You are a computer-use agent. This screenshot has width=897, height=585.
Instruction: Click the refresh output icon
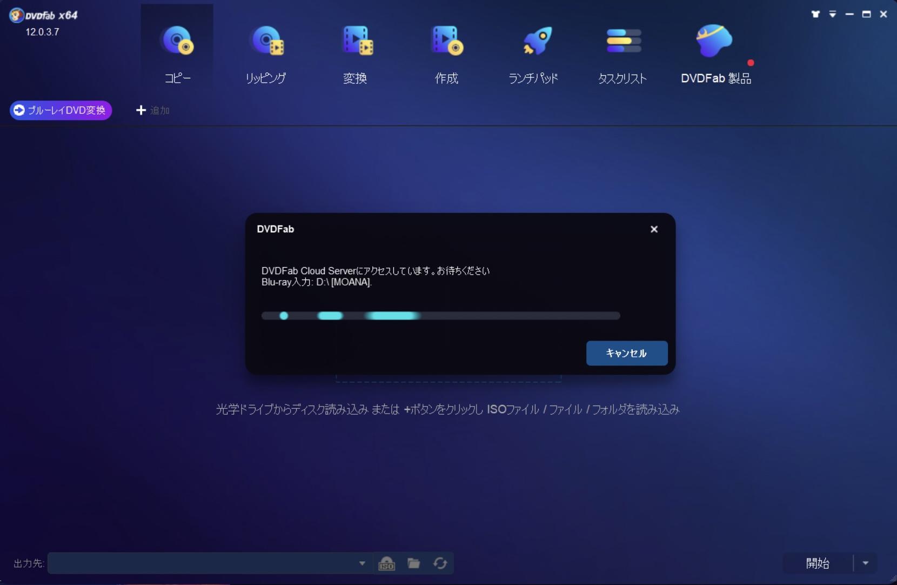pos(440,563)
